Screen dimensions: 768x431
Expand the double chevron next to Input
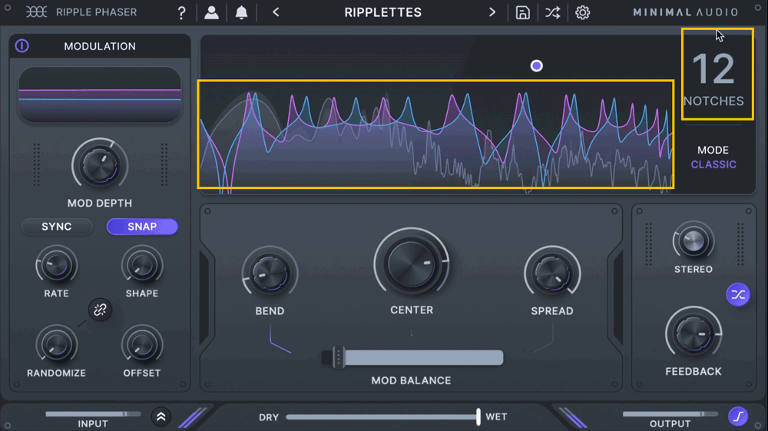161,417
